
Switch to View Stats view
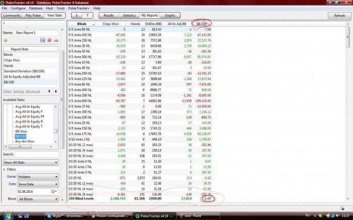54,15
